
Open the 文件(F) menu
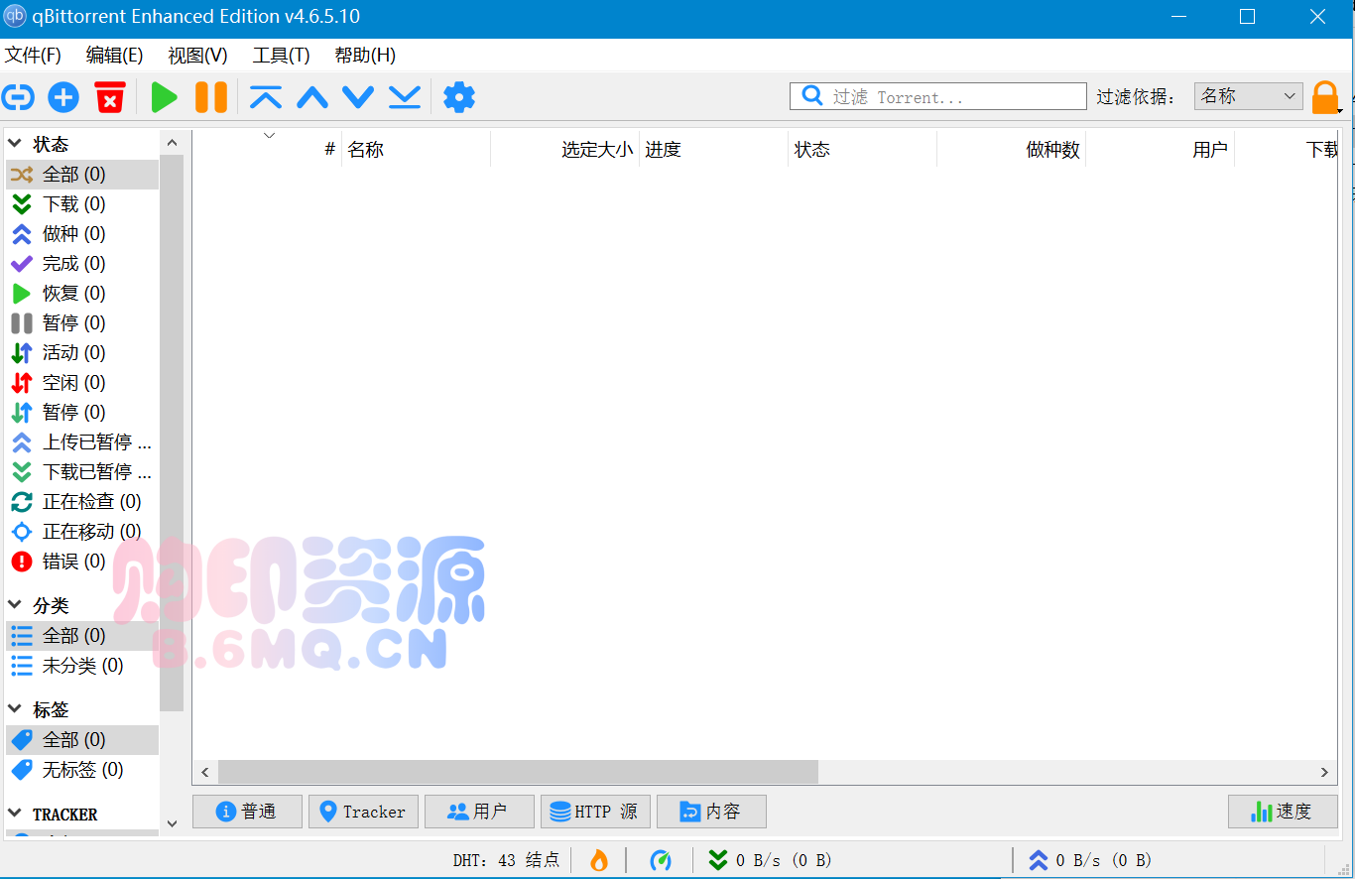pyautogui.click(x=33, y=56)
